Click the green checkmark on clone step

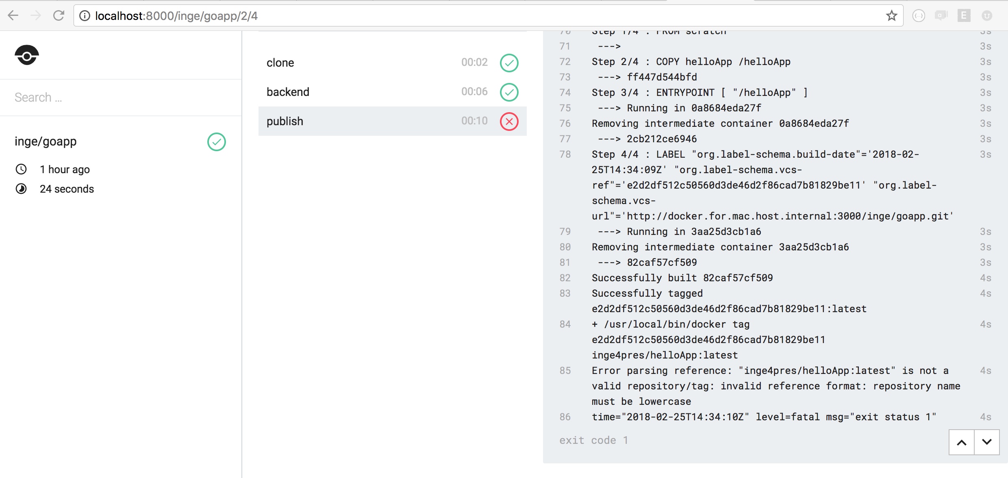pyautogui.click(x=509, y=63)
